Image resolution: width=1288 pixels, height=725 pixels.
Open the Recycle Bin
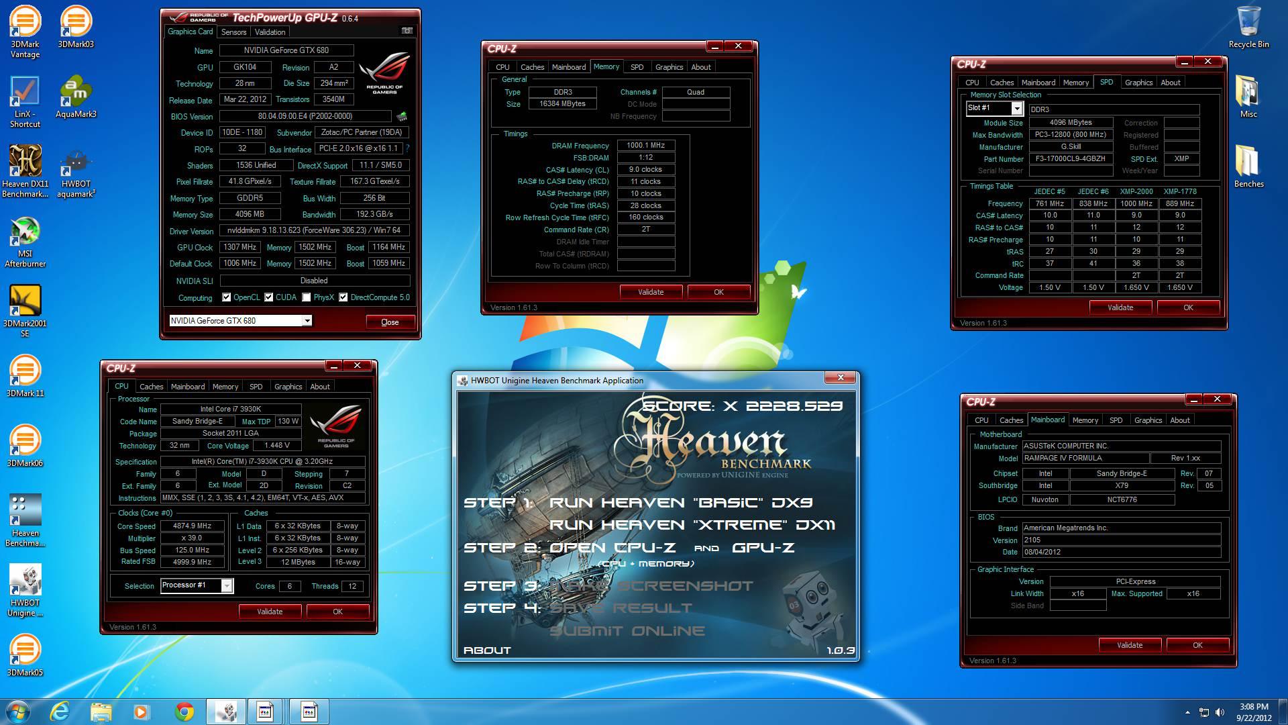point(1248,27)
